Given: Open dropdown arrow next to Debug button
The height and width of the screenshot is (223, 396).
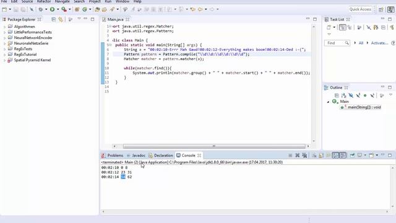Looking at the screenshot, I should tap(46, 9).
